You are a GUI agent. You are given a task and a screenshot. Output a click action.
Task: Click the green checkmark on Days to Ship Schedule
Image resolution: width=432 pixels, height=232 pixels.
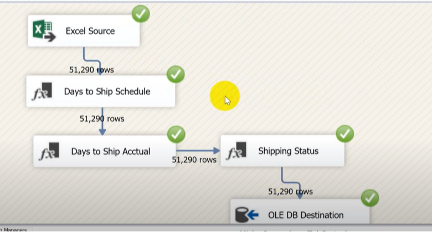[x=176, y=74]
